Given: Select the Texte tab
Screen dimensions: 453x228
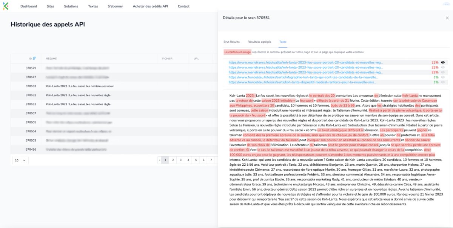Looking at the screenshot, I should point(283,42).
